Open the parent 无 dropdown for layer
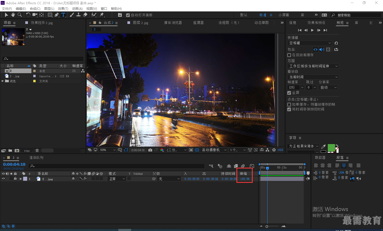 coord(169,179)
